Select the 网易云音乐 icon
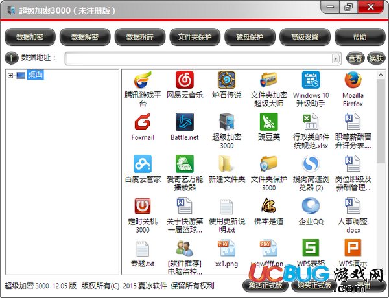This screenshot has width=389, height=298. [x=185, y=80]
